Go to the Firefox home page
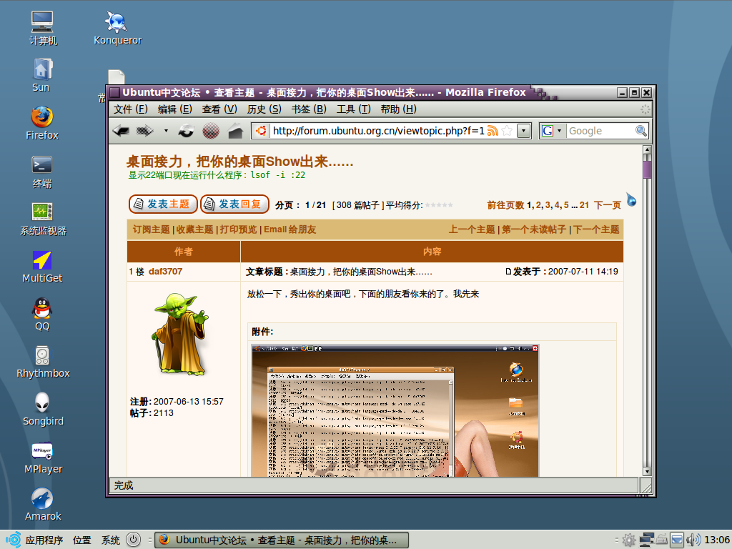732x549 pixels. [236, 131]
